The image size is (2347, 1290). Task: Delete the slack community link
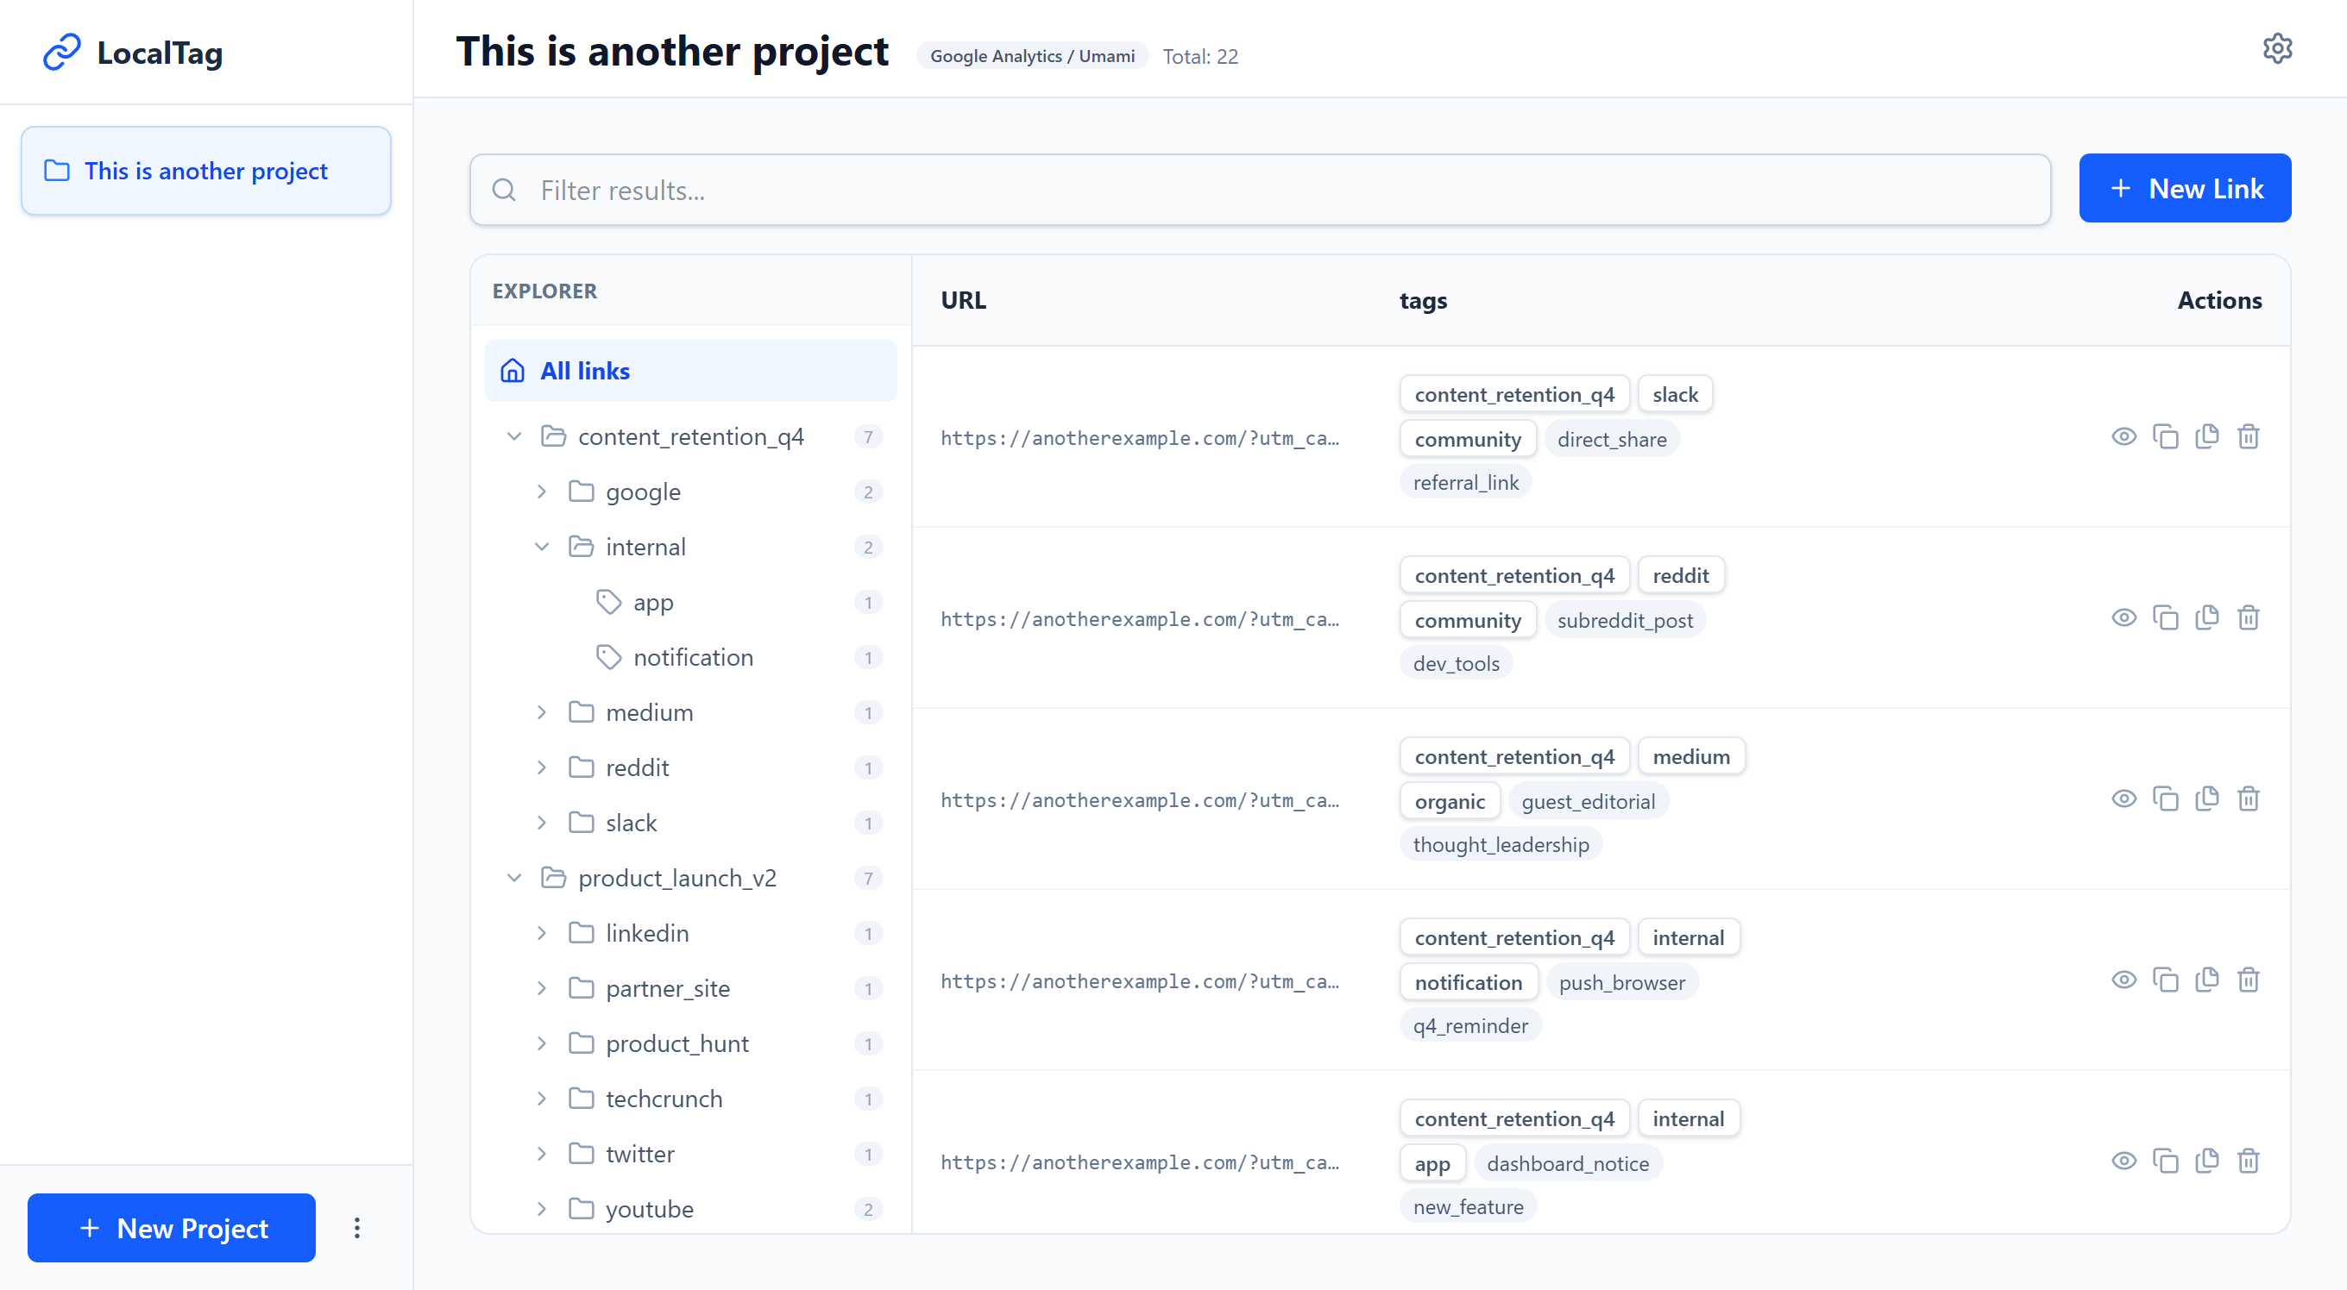pos(2248,436)
